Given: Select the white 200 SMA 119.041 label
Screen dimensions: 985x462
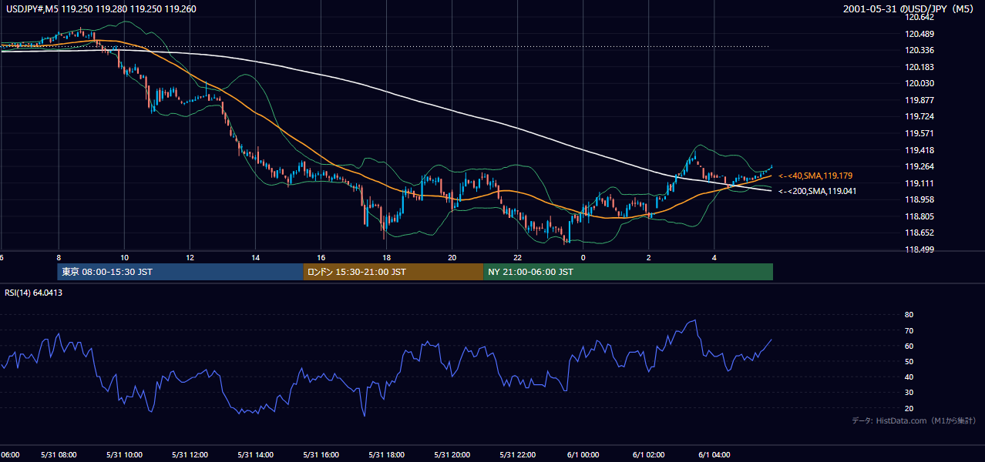Looking at the screenshot, I should pos(817,191).
